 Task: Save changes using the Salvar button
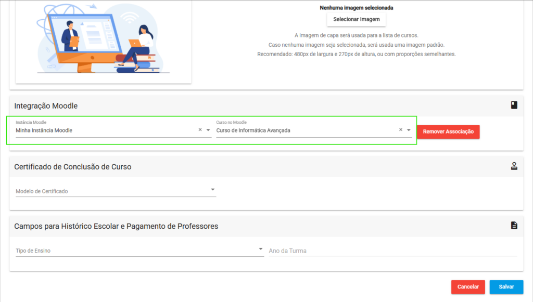pos(506,287)
